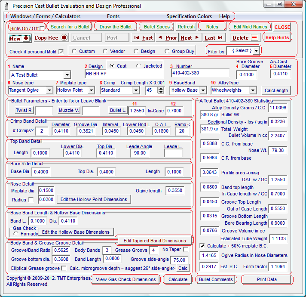Click the New record plus button

(19, 38)
